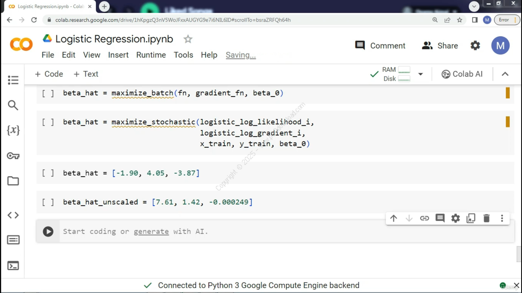Run the empty code cell

pyautogui.click(x=48, y=232)
